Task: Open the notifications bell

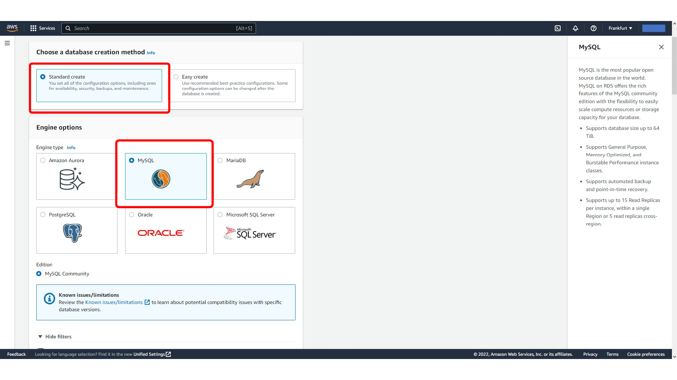Action: click(575, 28)
